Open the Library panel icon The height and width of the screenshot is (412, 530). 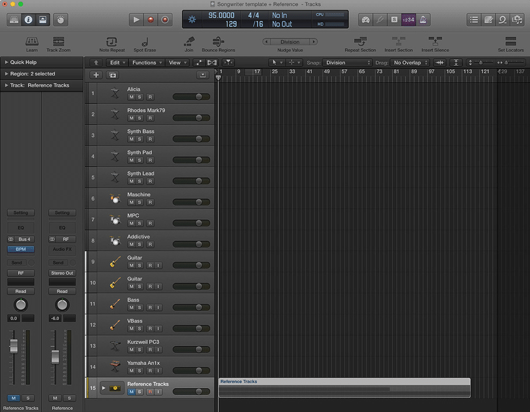(x=14, y=20)
